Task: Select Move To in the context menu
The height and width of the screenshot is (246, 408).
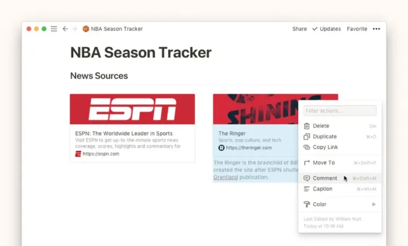Action: pos(324,163)
